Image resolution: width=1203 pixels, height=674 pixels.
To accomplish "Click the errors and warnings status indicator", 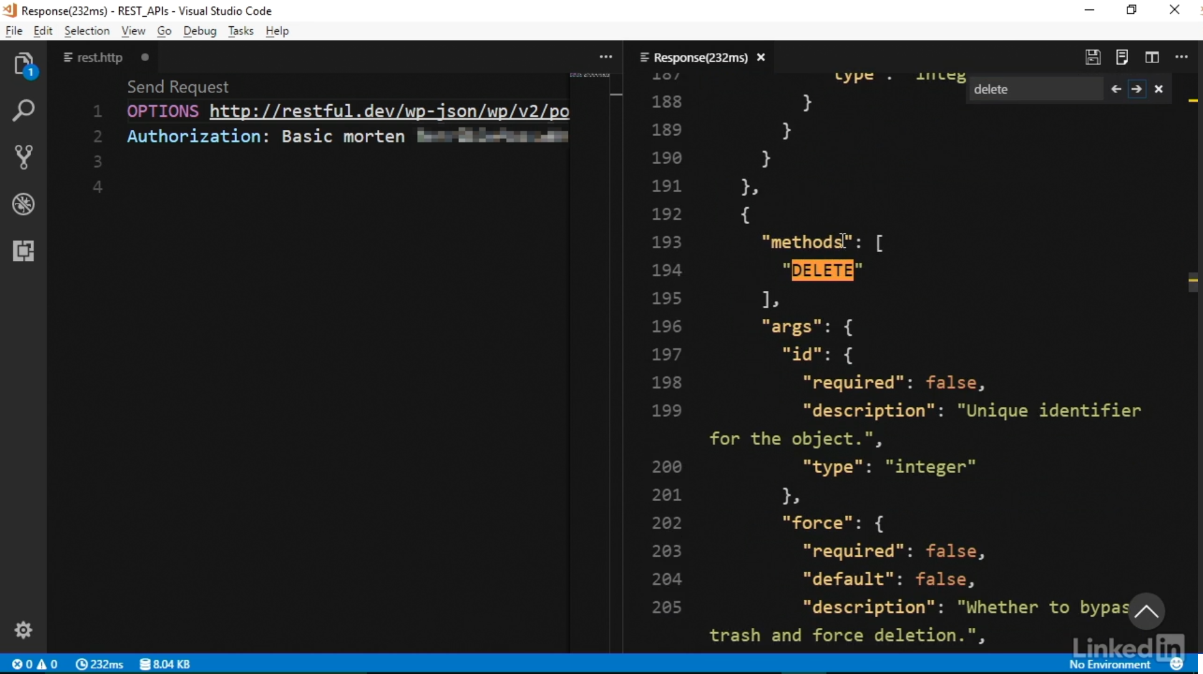I will [35, 664].
